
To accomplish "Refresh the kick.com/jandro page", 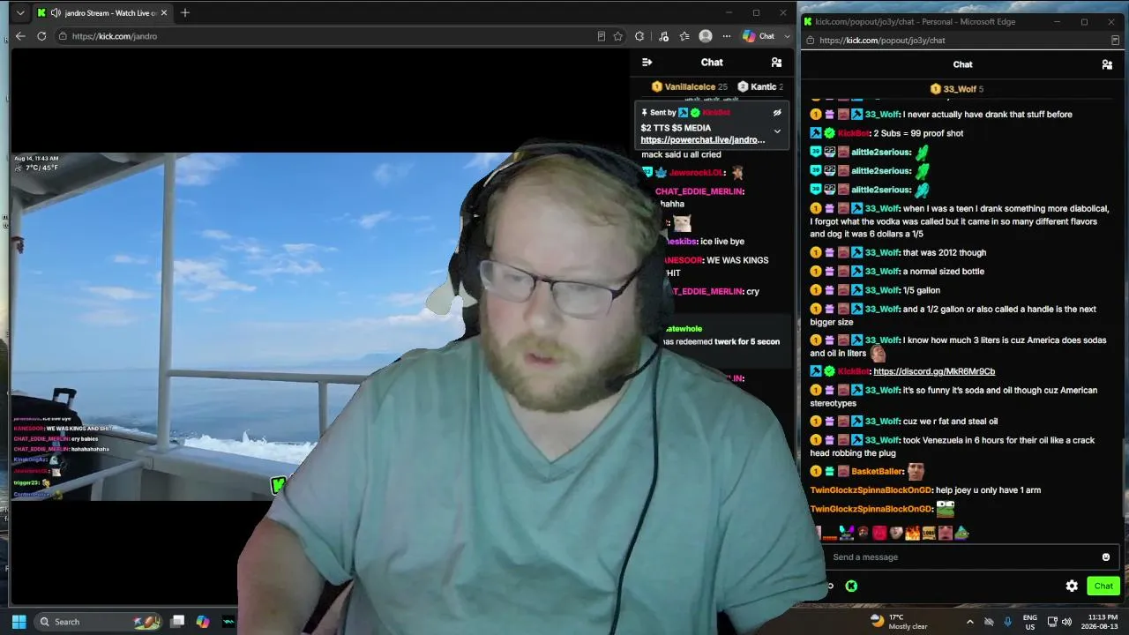I will click(x=41, y=36).
